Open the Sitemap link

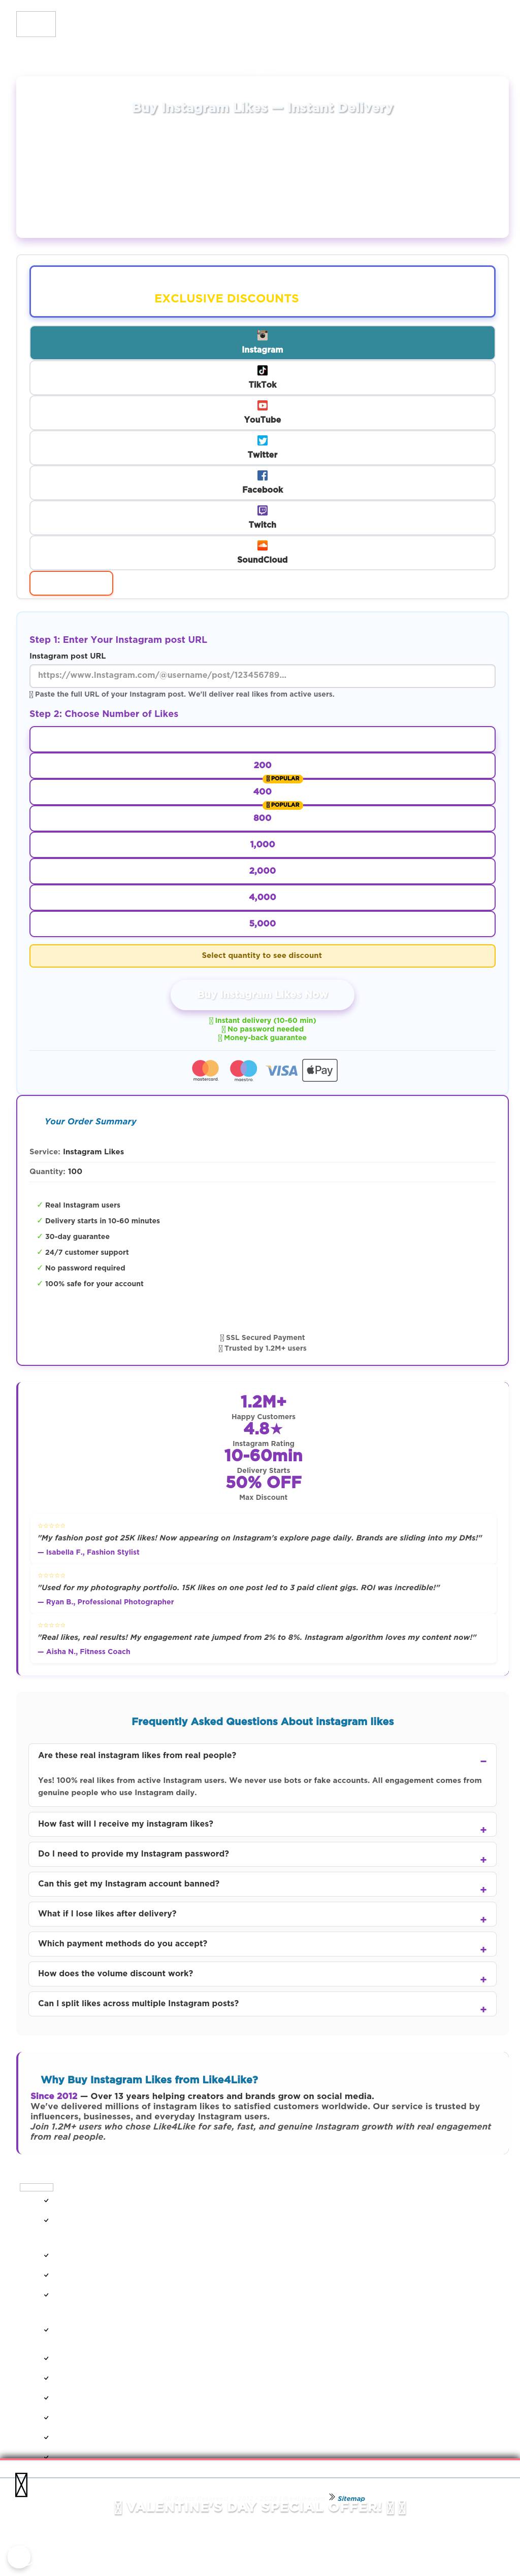350,2498
